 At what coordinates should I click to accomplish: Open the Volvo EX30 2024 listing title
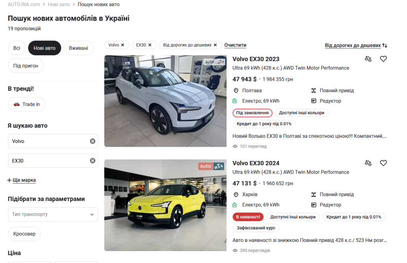click(x=256, y=163)
